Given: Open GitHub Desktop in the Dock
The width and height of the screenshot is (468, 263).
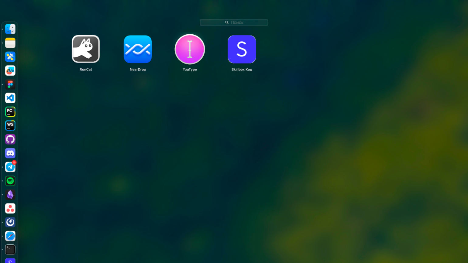Looking at the screenshot, I should (10, 139).
